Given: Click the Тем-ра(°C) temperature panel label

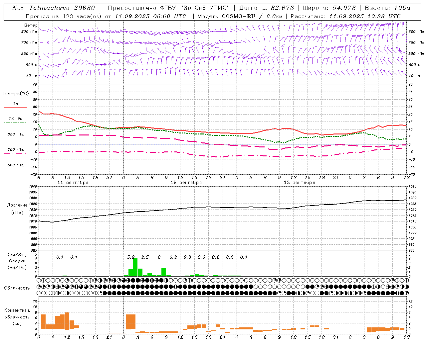Looking at the screenshot, I should tap(16, 94).
